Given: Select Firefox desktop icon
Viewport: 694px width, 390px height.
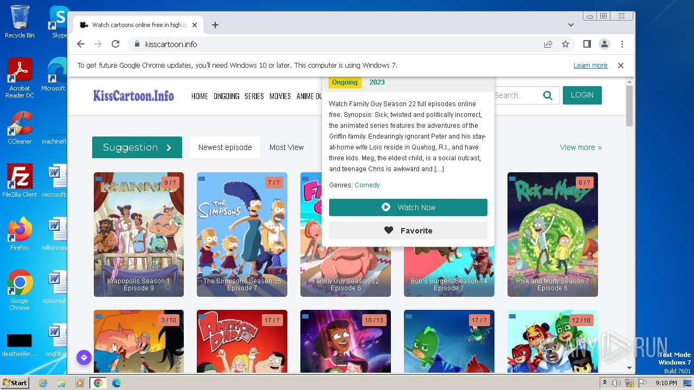Looking at the screenshot, I should pos(20,233).
